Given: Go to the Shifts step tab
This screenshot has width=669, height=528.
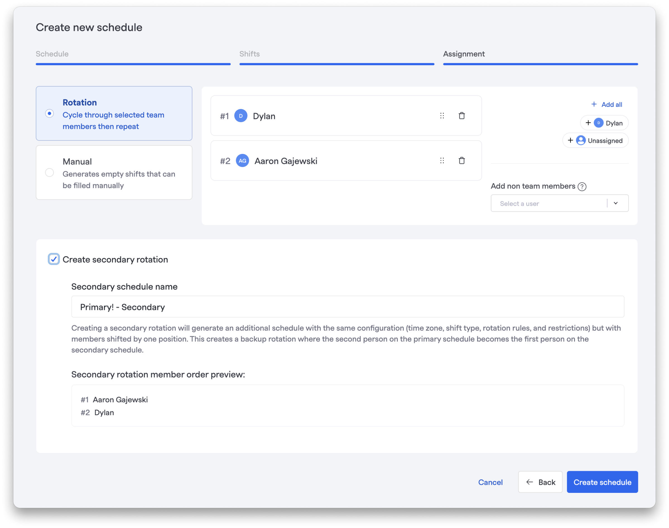Looking at the screenshot, I should point(249,54).
